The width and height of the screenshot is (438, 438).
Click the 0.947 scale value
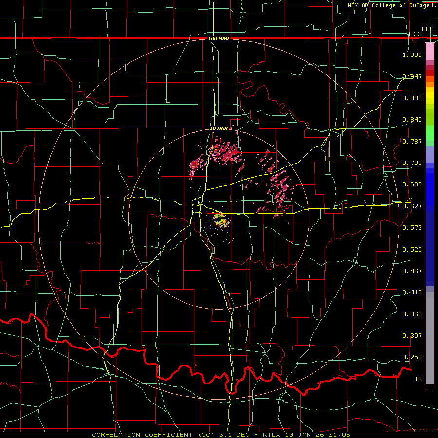(x=412, y=76)
